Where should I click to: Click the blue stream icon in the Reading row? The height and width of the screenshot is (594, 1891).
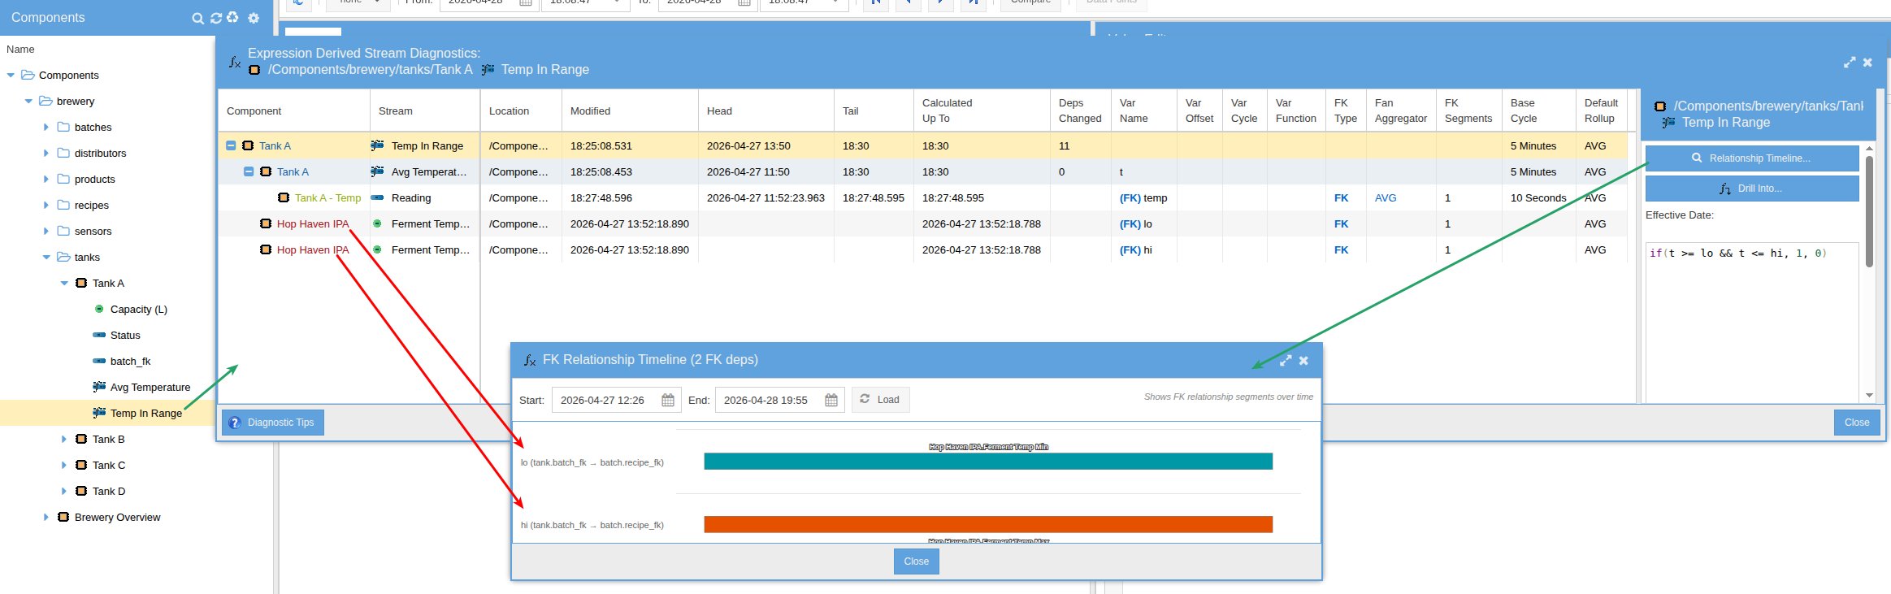tap(377, 197)
